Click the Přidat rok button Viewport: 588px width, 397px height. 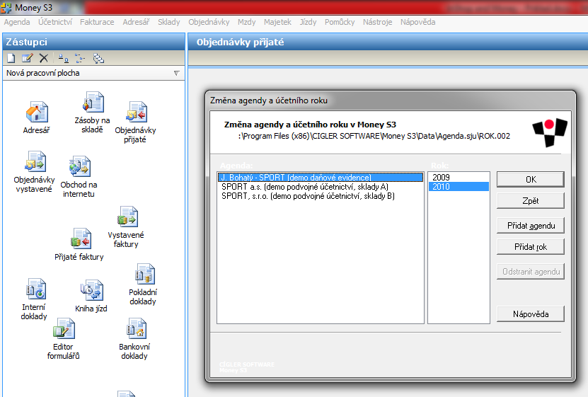point(531,247)
